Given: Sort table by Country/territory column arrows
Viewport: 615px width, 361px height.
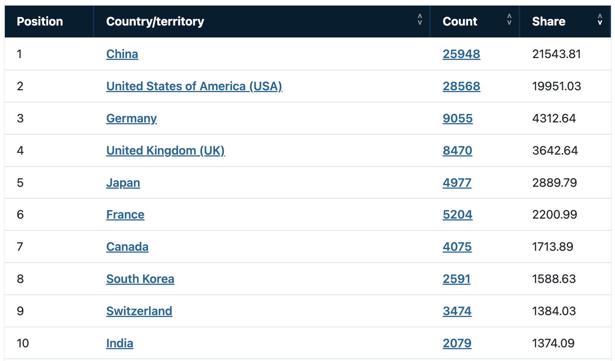Looking at the screenshot, I should [420, 19].
